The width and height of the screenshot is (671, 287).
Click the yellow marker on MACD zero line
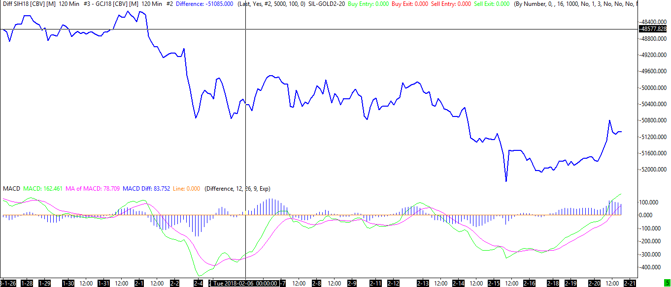pos(245,213)
